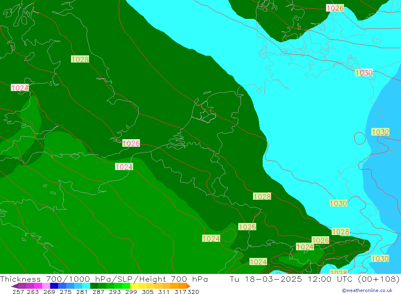401x294 pixels.
Task: Click the right orange arrow of the legend
Action: coord(188,286)
